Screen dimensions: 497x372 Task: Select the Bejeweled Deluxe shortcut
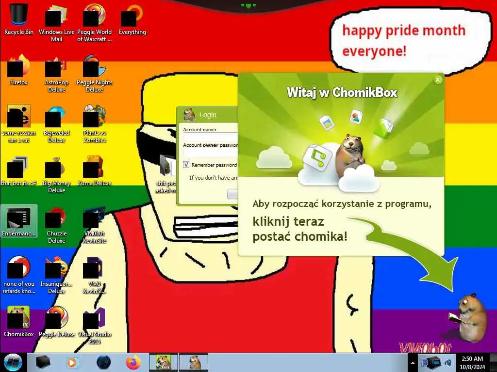pos(56,124)
